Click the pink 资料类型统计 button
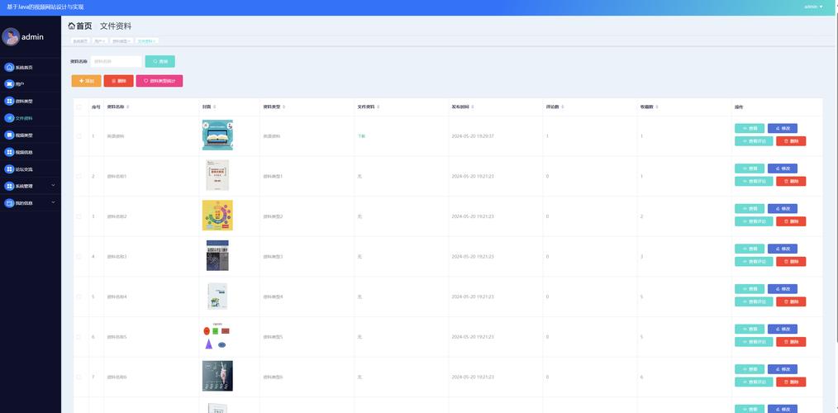The height and width of the screenshot is (413, 838). point(159,81)
